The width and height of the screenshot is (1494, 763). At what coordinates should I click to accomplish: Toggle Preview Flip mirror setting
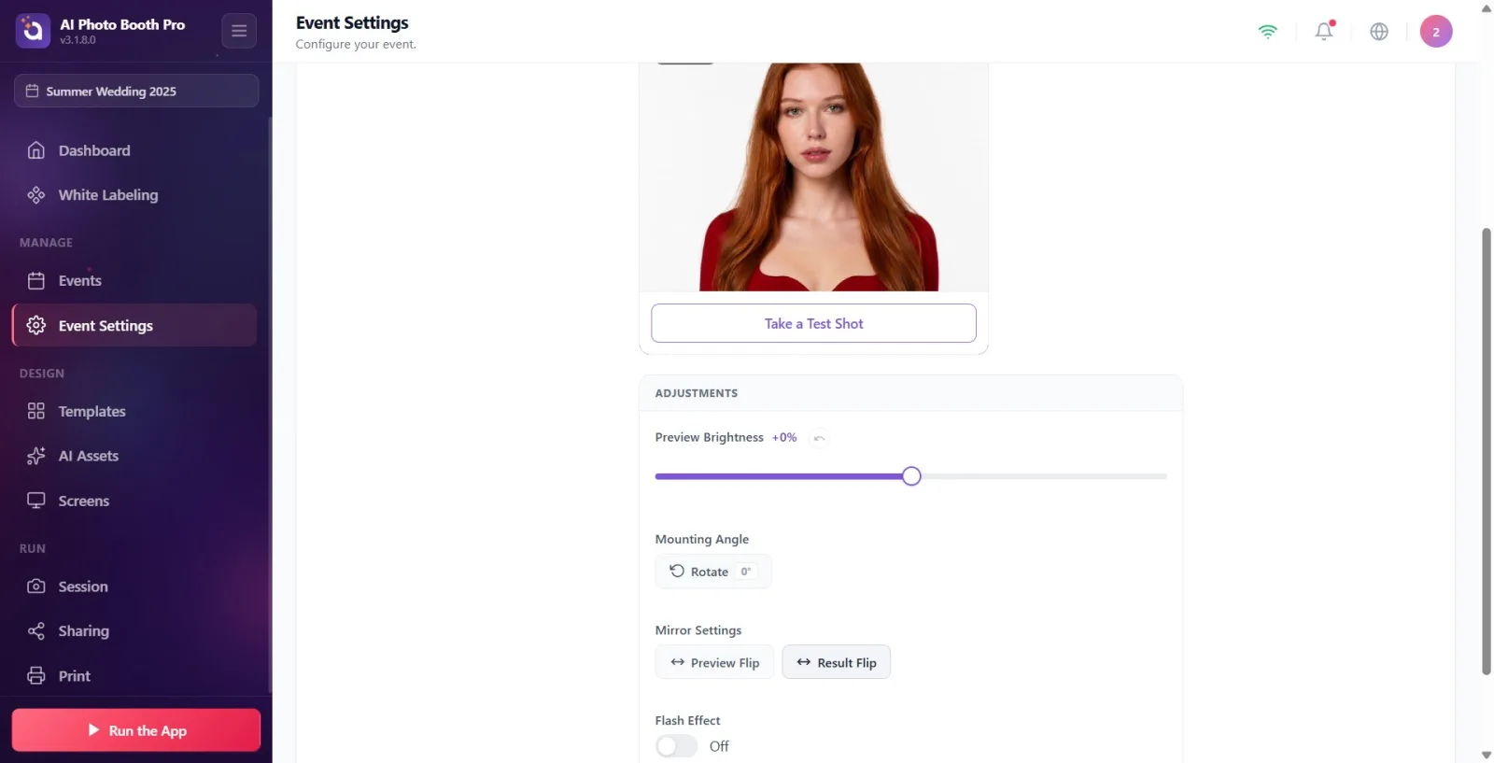(x=714, y=662)
